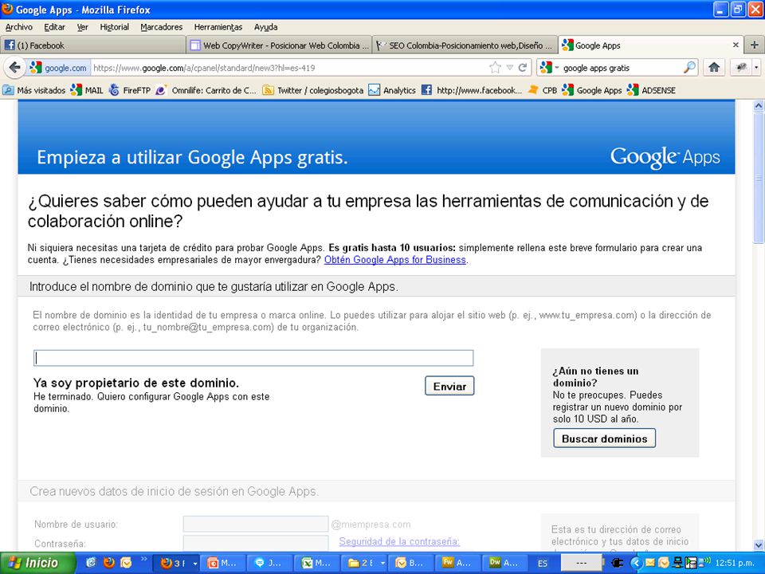
Task: Launch Internet Explorer from quick launch
Action: tap(92, 563)
